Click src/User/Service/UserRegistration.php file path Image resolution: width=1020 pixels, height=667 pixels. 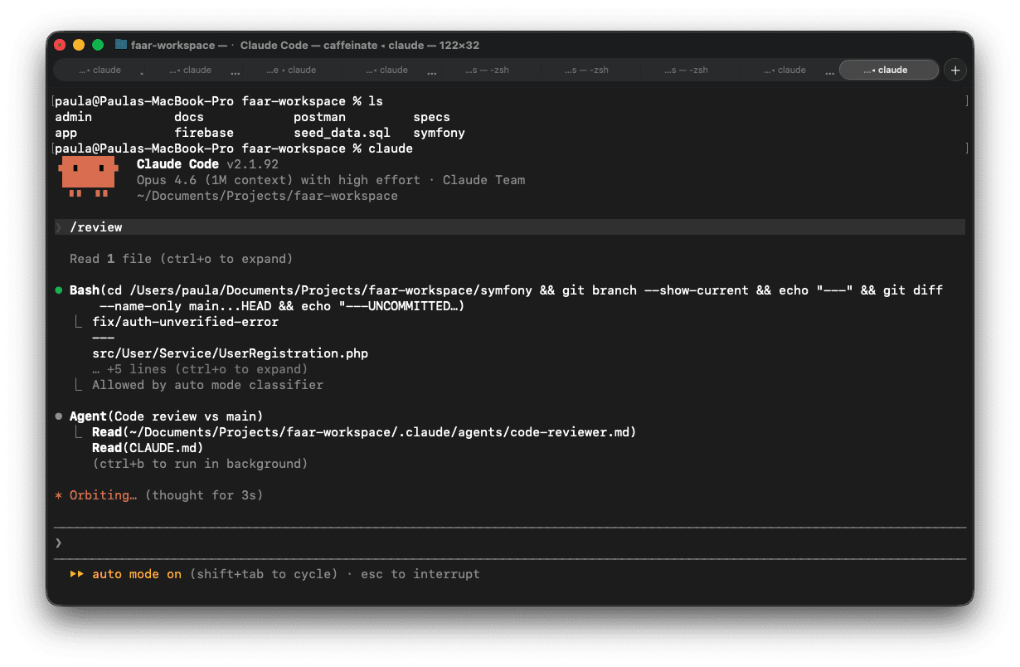(x=231, y=353)
